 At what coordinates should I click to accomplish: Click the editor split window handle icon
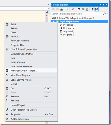tap(47, 12)
